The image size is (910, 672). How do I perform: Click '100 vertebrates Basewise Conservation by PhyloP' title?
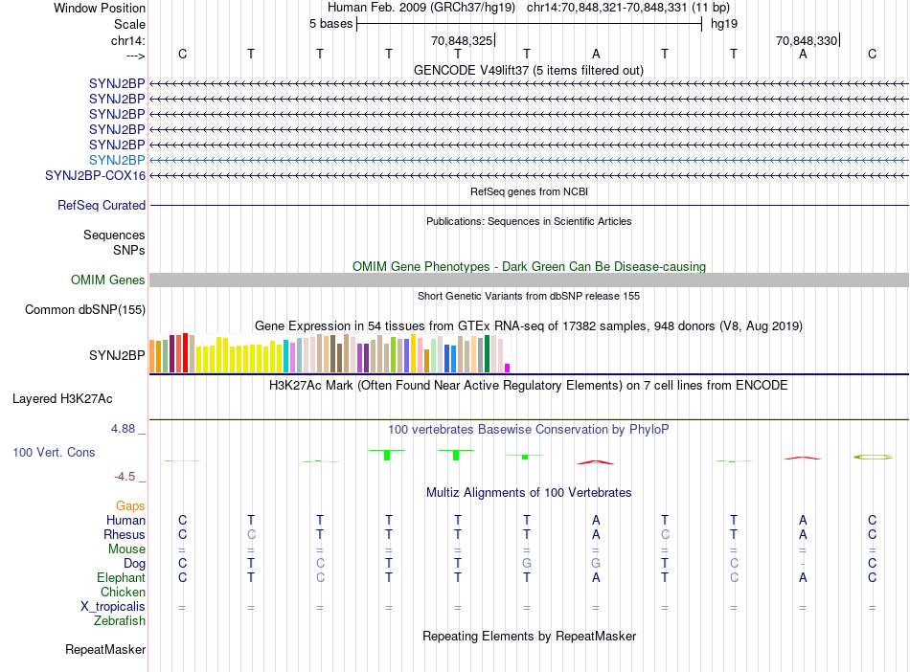pyautogui.click(x=529, y=430)
